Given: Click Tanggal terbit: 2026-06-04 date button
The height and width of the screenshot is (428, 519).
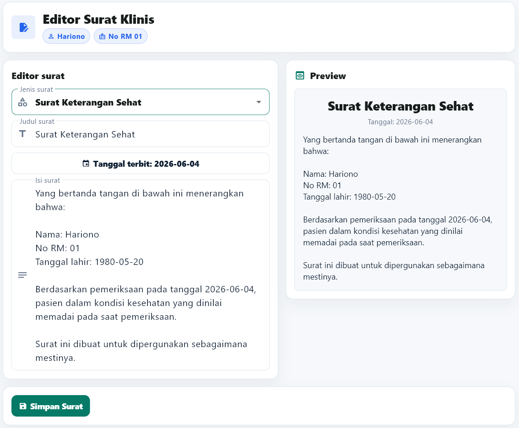Looking at the screenshot, I should pyautogui.click(x=141, y=164).
